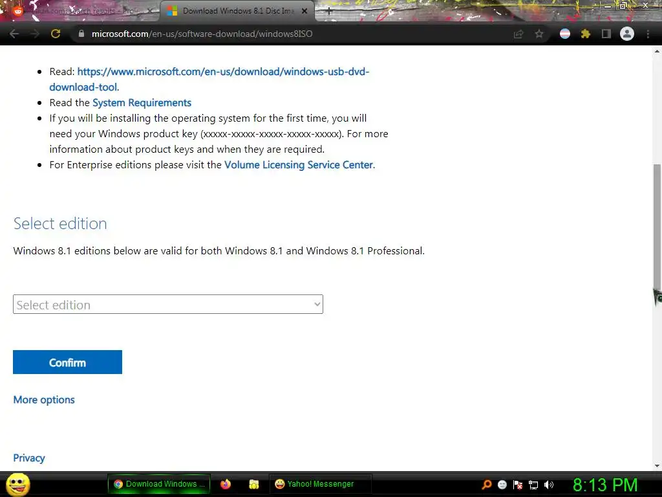The width and height of the screenshot is (662, 497).
Task: Expand the Select edition dropdown
Action: coord(168,304)
